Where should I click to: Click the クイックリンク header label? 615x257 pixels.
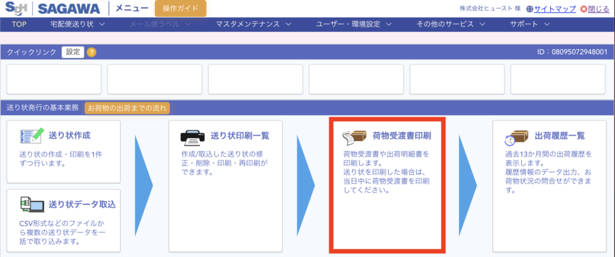[31, 52]
